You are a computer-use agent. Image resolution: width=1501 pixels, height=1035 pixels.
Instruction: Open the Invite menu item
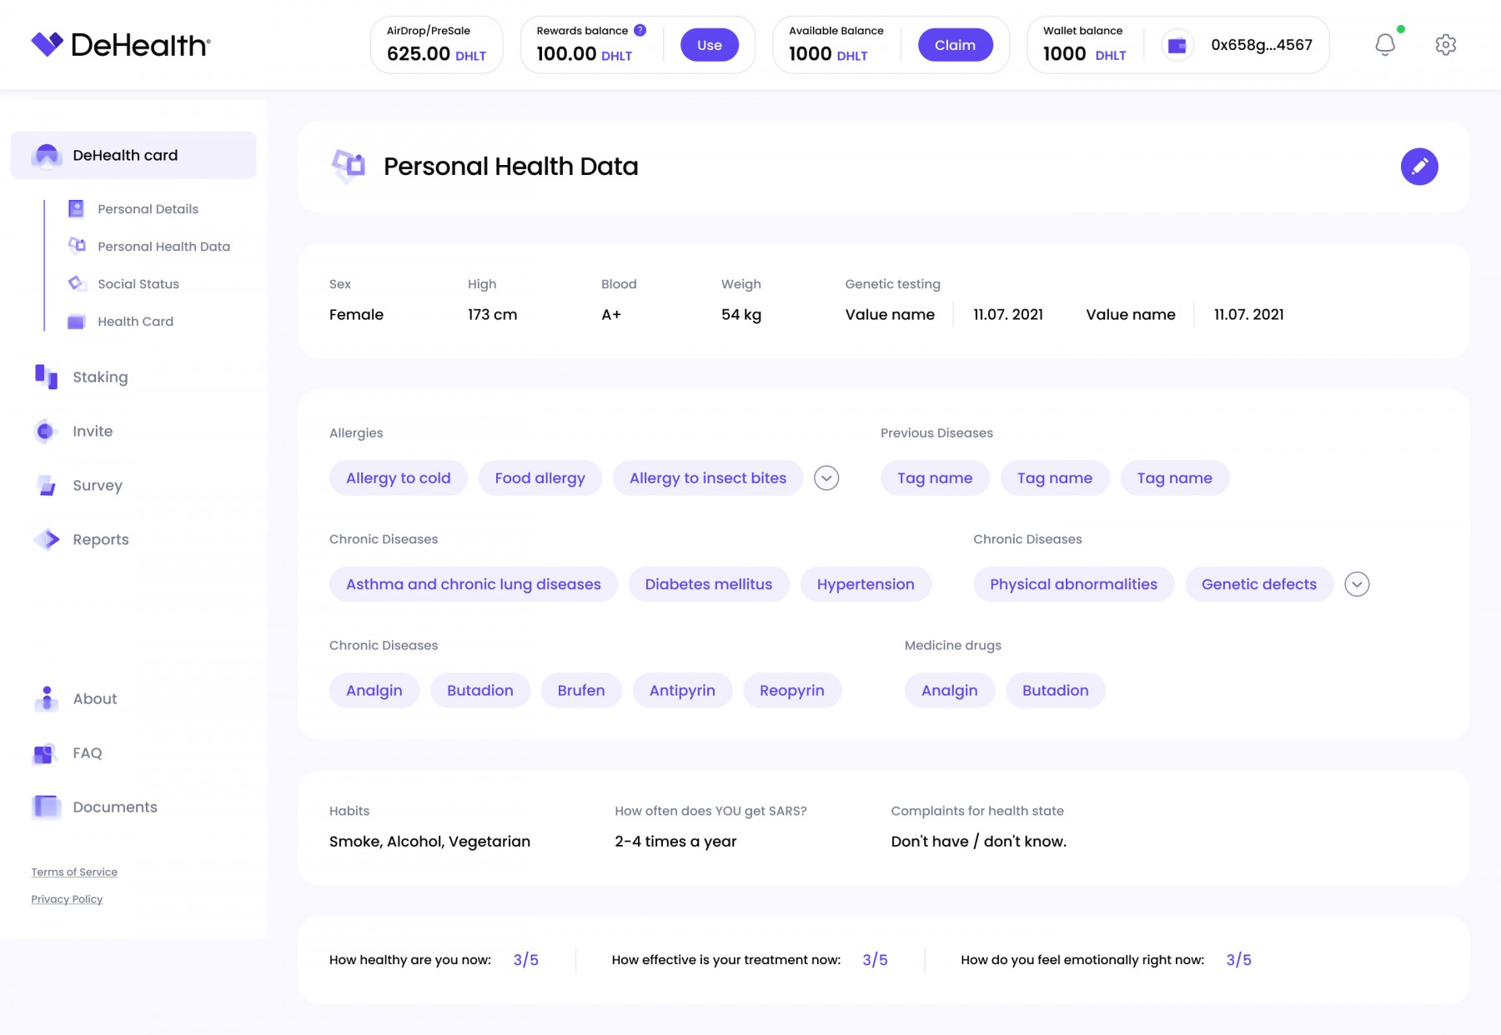tap(92, 431)
